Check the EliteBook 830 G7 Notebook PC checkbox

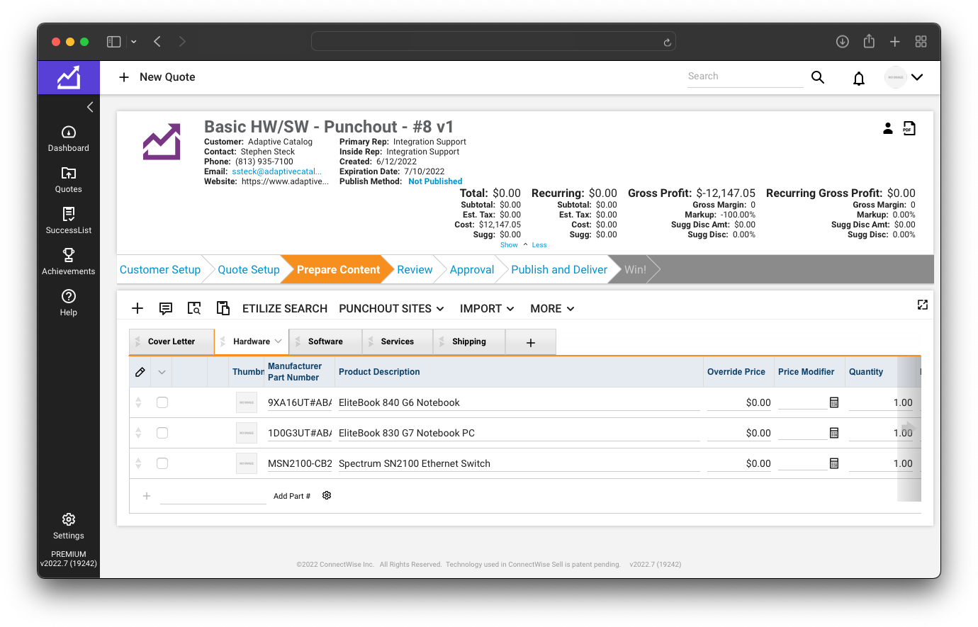162,433
